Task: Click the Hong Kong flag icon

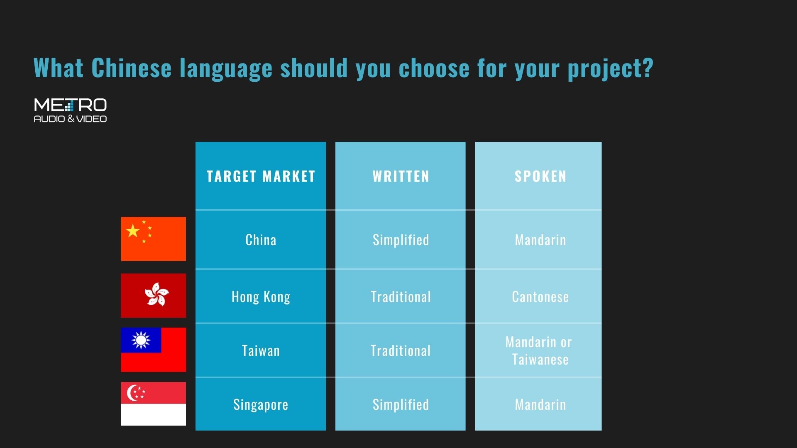Action: pyautogui.click(x=154, y=295)
